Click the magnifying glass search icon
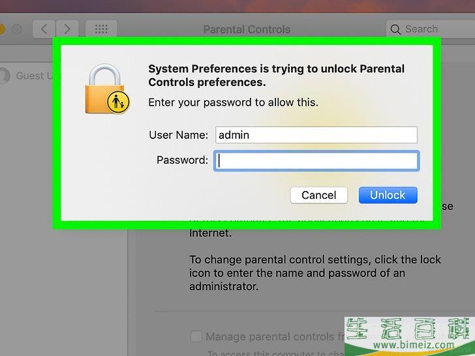 [x=395, y=29]
